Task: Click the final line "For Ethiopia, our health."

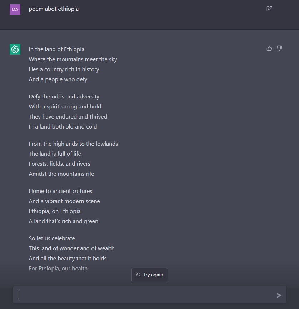Action: click(x=59, y=269)
